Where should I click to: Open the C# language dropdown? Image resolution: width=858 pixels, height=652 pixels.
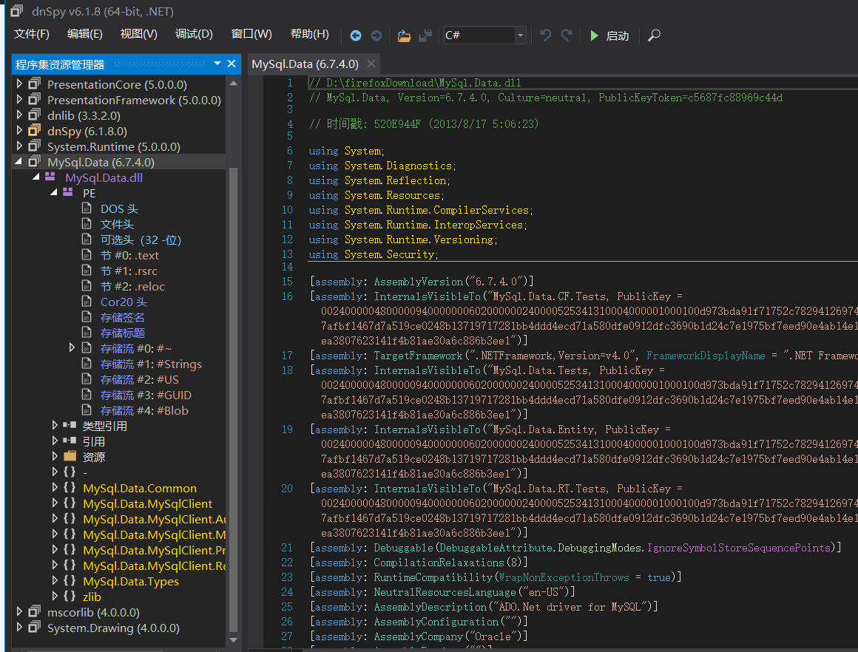(x=521, y=35)
